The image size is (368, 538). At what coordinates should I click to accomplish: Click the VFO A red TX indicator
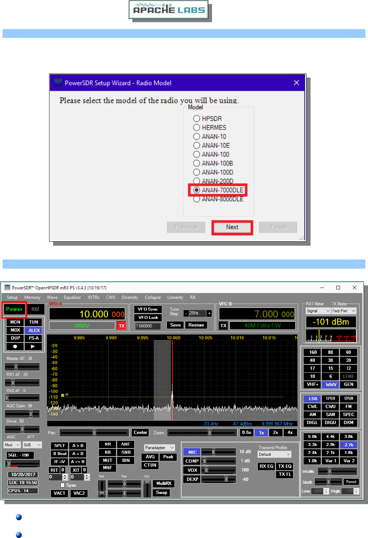click(121, 326)
